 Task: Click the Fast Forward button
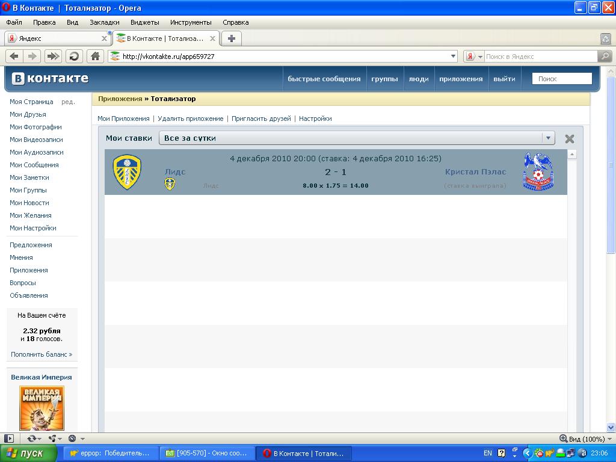(x=53, y=56)
